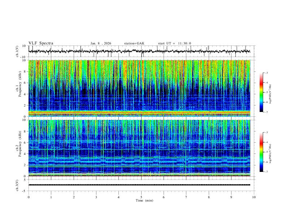
Task: Click the lower ch.2 color scale bar
Action: (x=261, y=152)
